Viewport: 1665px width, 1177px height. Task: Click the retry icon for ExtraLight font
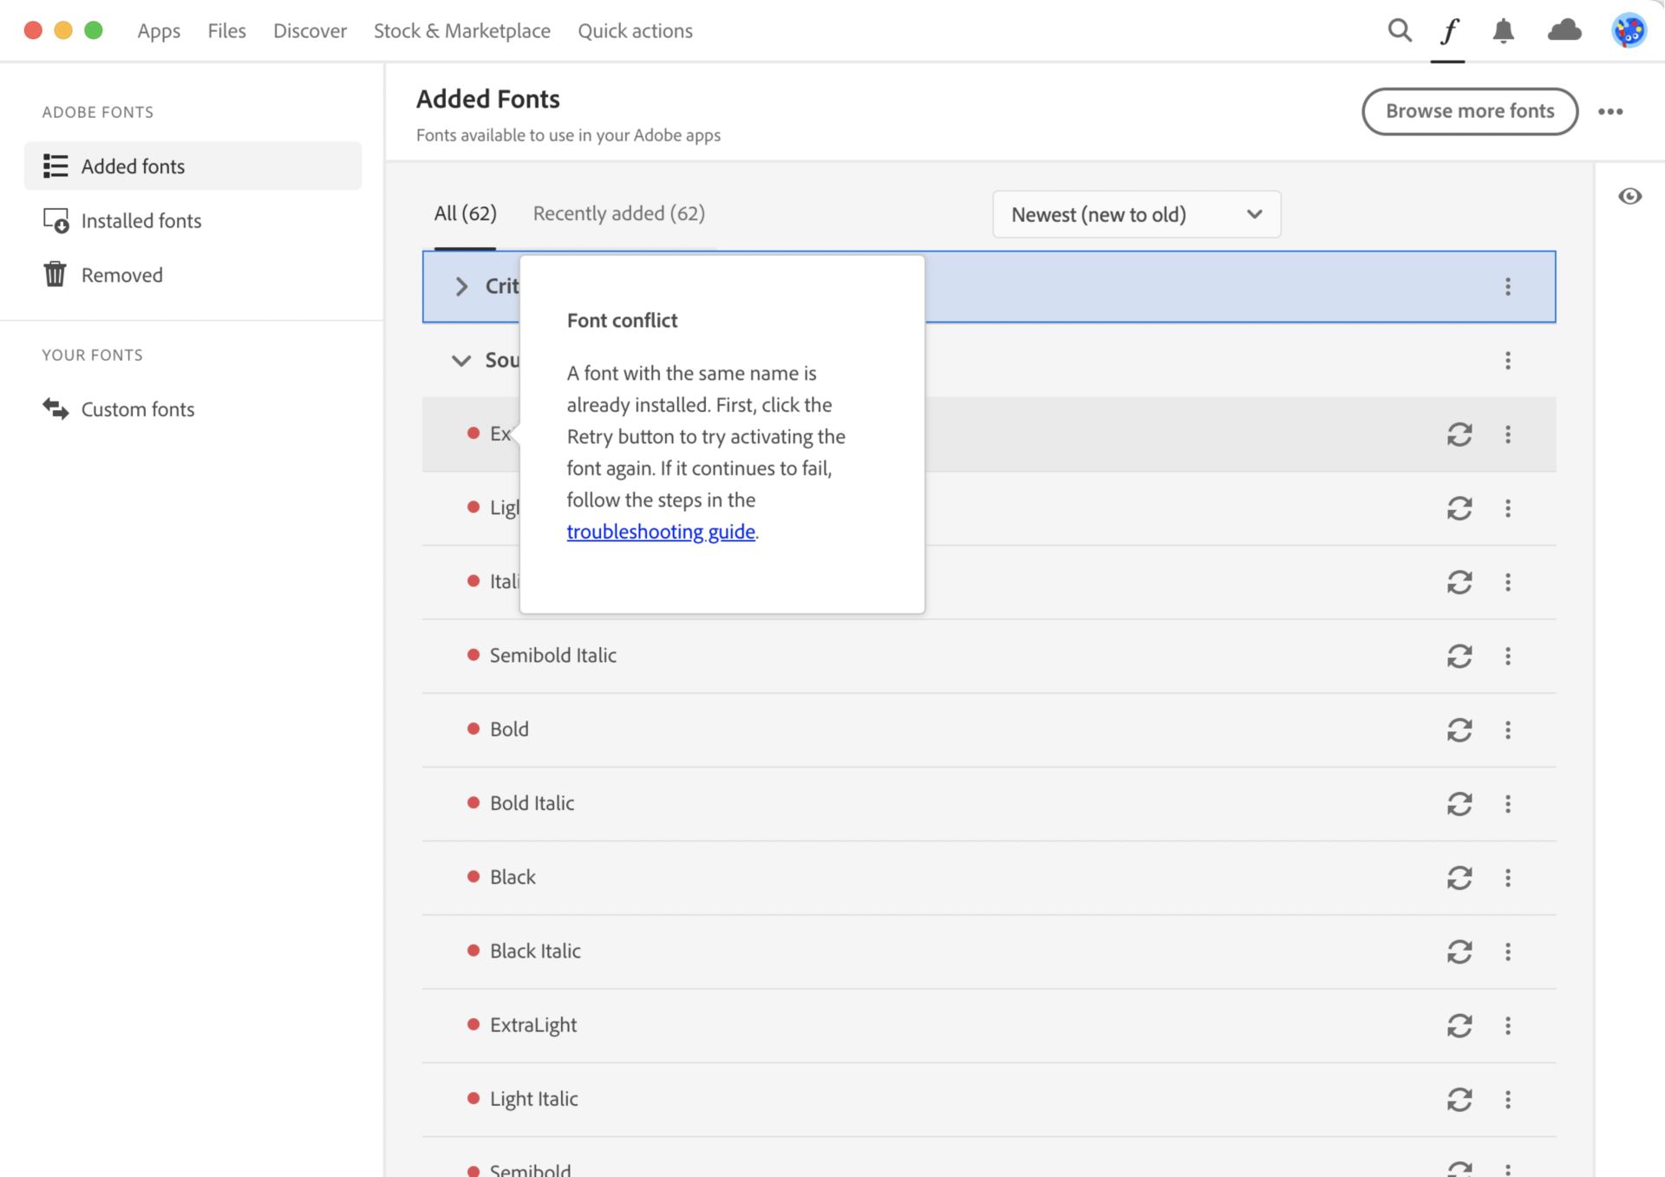tap(1460, 1024)
